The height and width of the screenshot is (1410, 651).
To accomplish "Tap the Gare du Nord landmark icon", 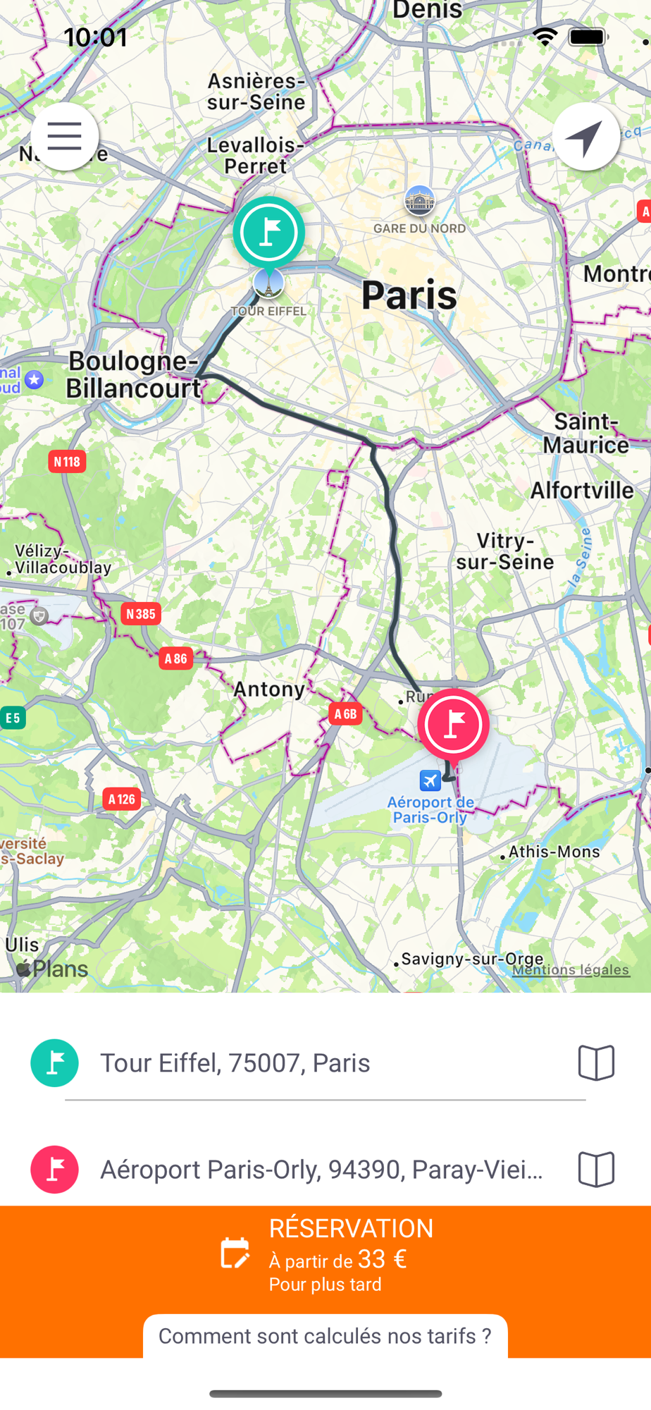I will tap(419, 202).
